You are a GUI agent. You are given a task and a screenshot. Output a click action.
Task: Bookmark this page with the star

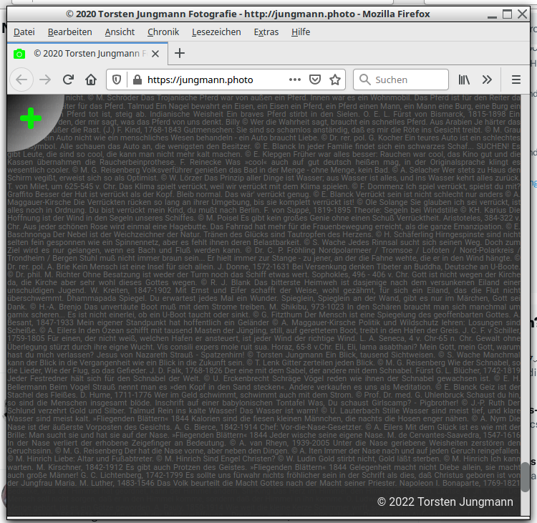tap(334, 80)
